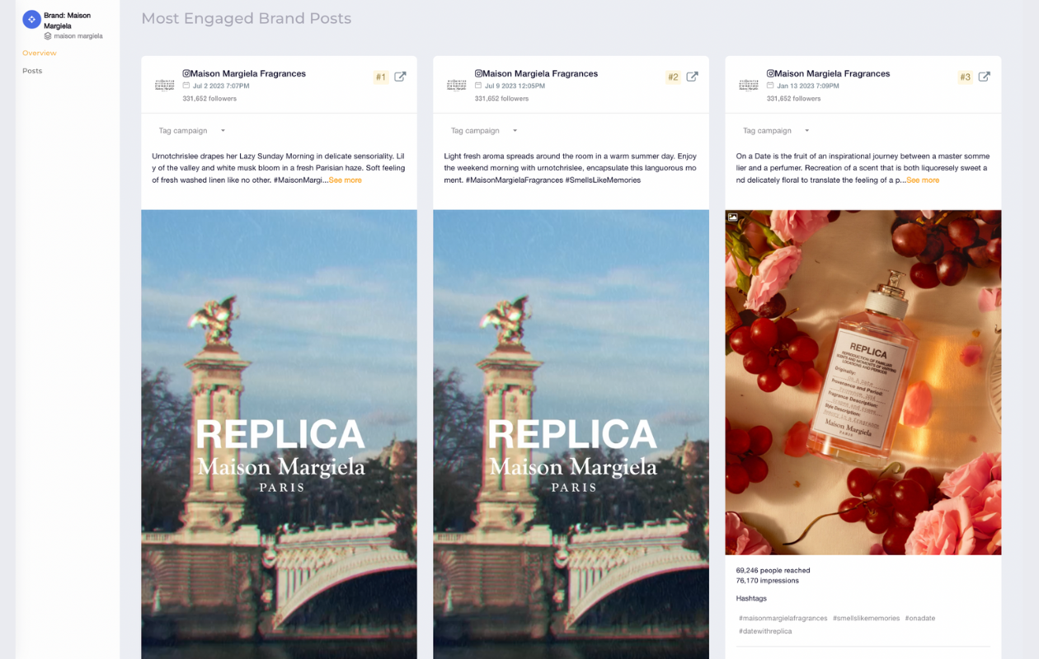The height and width of the screenshot is (659, 1039).
Task: Go to Overview in the sidebar
Action: 40,53
